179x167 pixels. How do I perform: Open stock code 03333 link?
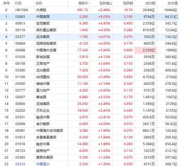click(20, 164)
